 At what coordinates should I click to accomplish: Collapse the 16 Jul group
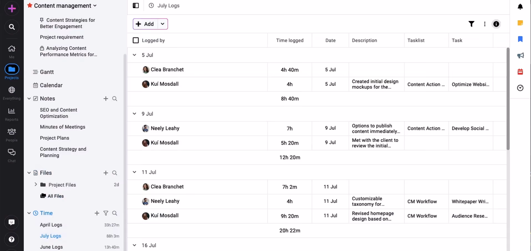134,245
